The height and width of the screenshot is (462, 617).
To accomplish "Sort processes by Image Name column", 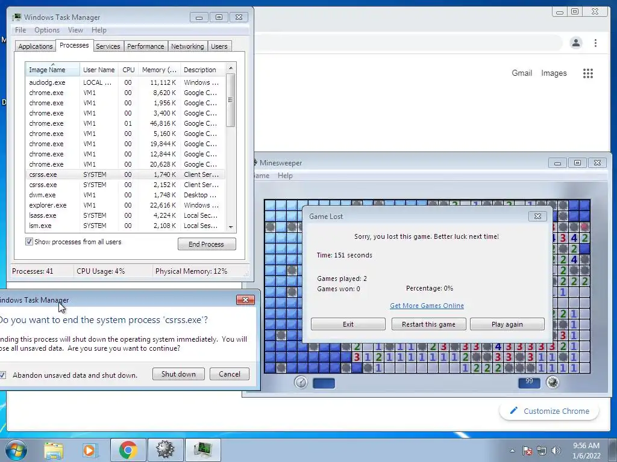I will pos(52,69).
